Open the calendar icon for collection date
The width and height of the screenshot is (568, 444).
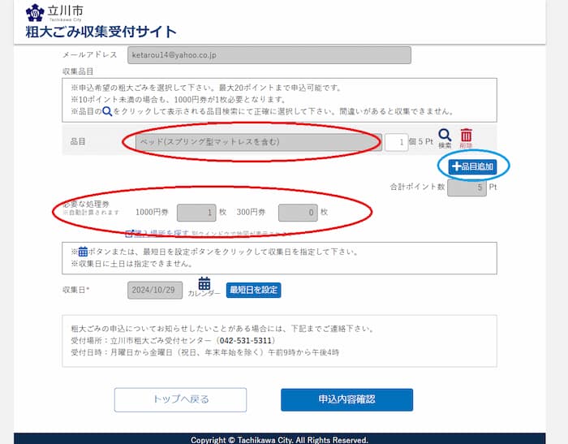204,284
